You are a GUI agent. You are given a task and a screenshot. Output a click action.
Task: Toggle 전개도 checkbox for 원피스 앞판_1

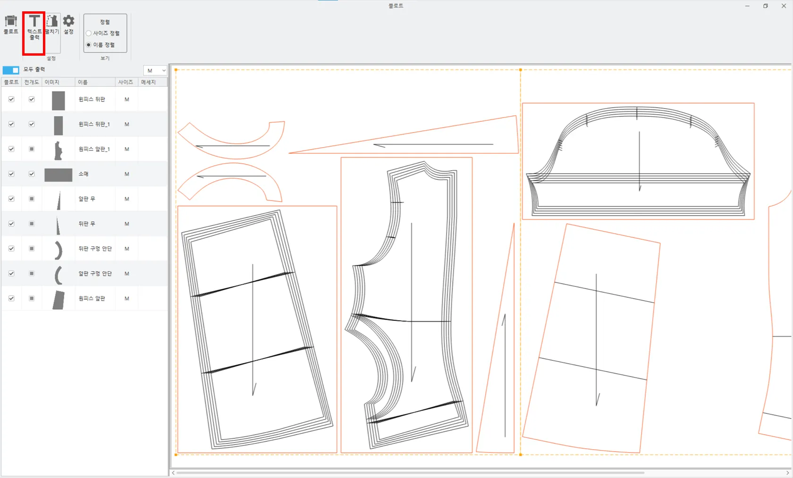pos(32,149)
